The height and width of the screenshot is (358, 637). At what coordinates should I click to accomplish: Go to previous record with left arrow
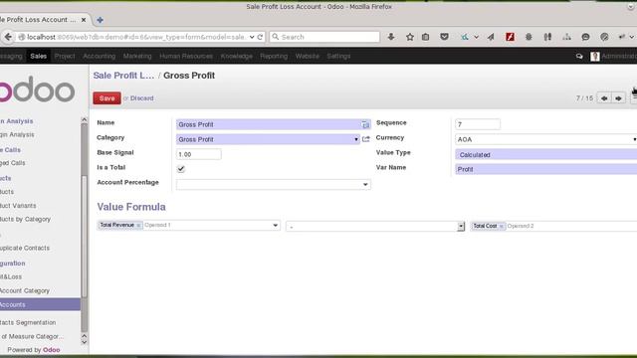click(604, 98)
